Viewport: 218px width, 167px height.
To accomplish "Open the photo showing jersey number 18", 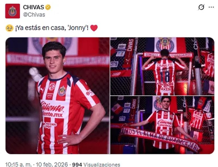I will pos(162,66).
